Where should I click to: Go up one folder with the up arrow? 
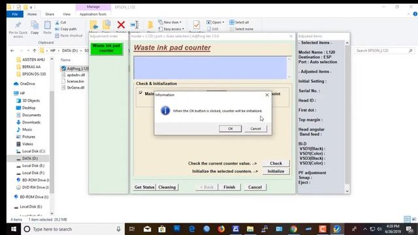click(x=35, y=50)
